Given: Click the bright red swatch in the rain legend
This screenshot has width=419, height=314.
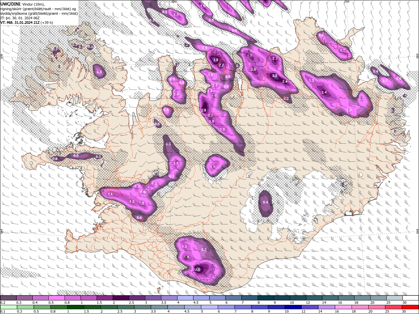Looking at the screenshot, I should [x=410, y=307].
